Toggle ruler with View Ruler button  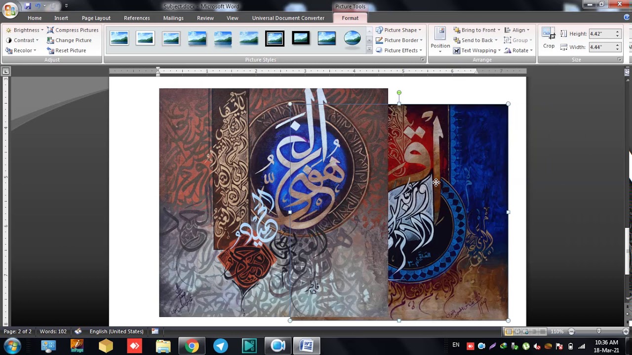tap(627, 72)
